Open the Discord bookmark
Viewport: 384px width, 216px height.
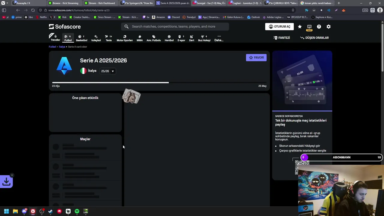174,17
